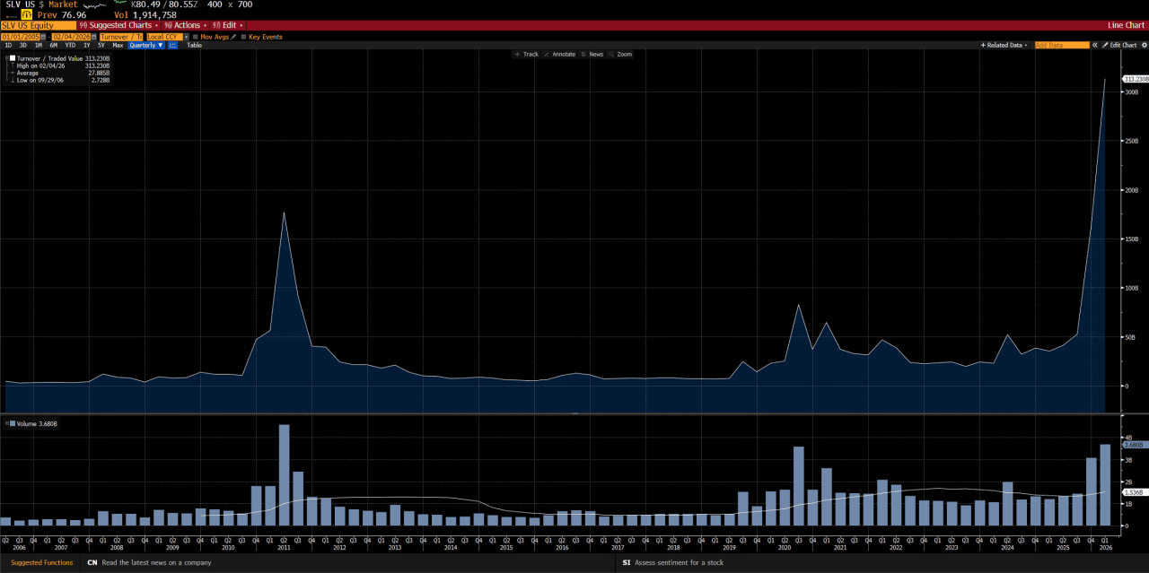The image size is (1149, 573).
Task: Open Suggested Functions at bottom left
Action: coord(41,562)
